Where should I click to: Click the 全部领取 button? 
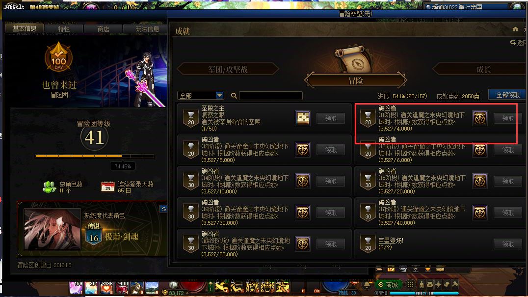click(507, 95)
